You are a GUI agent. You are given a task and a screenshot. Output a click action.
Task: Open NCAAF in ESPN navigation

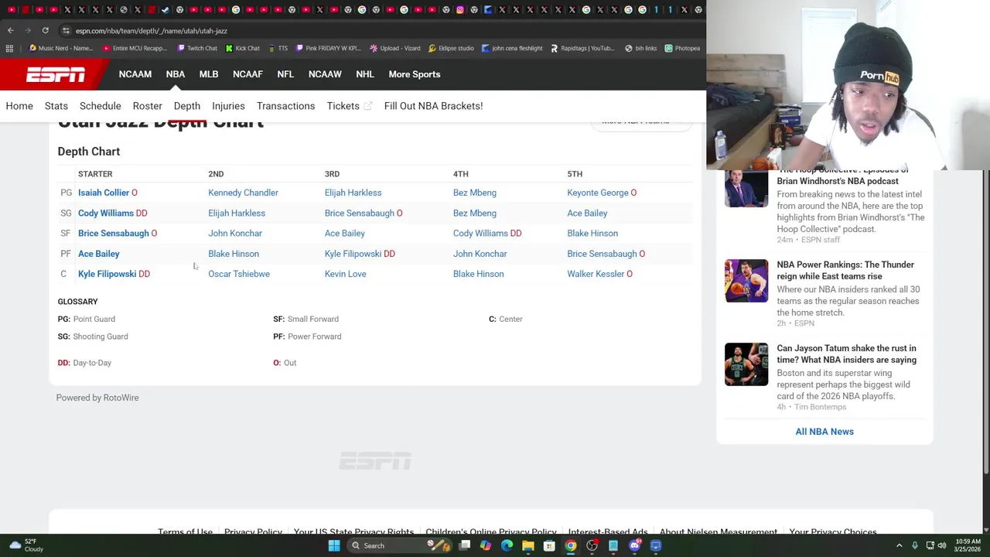(x=247, y=74)
